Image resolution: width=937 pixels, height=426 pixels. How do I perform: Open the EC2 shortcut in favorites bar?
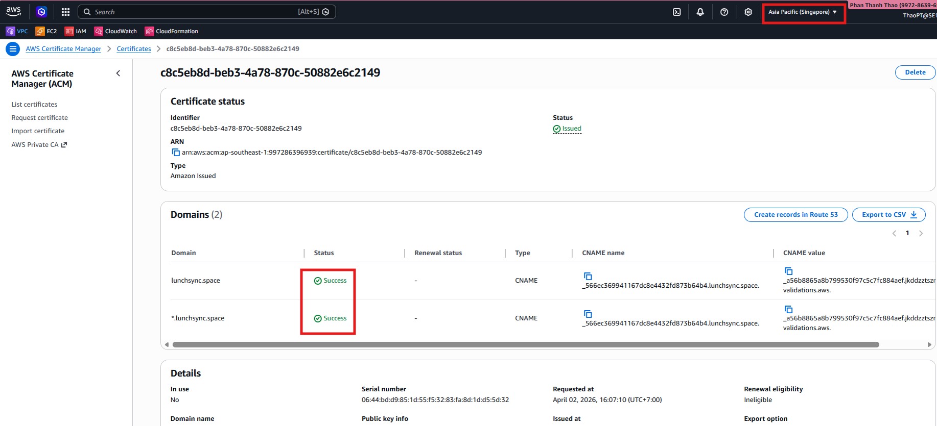pyautogui.click(x=46, y=31)
